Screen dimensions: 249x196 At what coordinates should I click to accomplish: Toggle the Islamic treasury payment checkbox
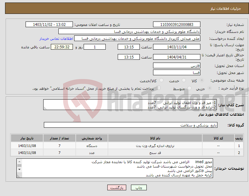click(x=158, y=88)
